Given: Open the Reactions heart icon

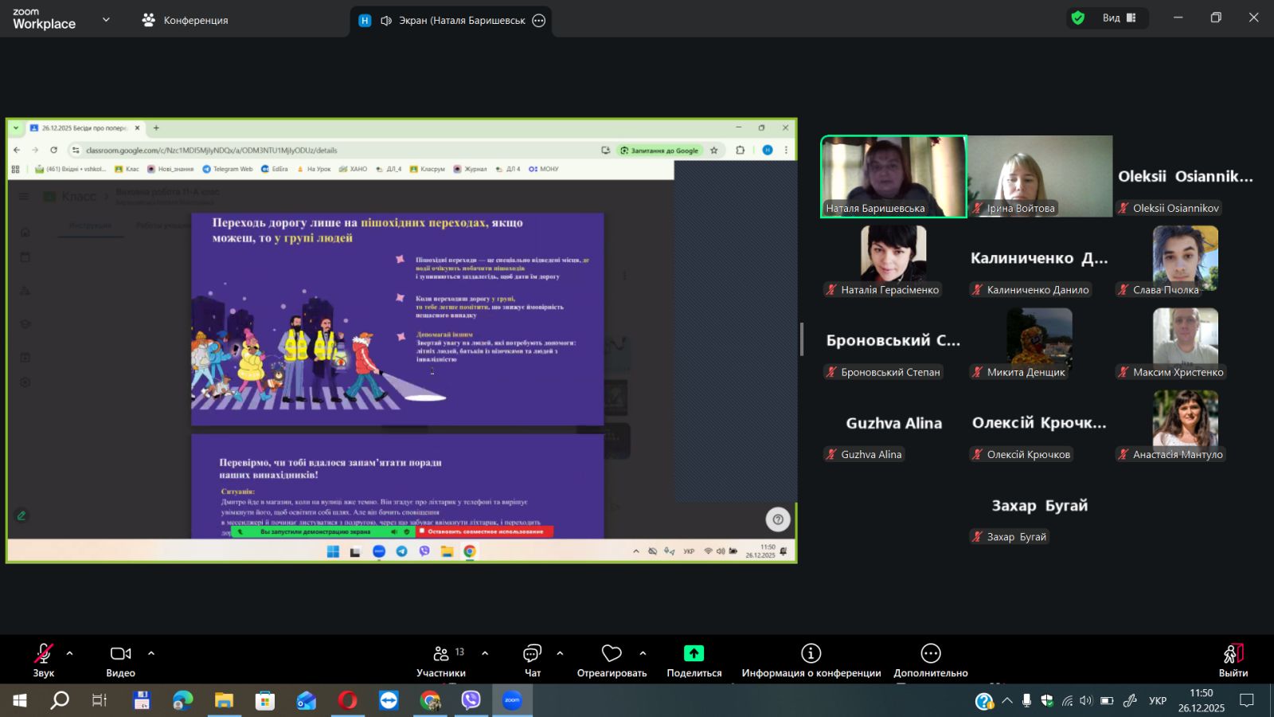Looking at the screenshot, I should [x=612, y=654].
